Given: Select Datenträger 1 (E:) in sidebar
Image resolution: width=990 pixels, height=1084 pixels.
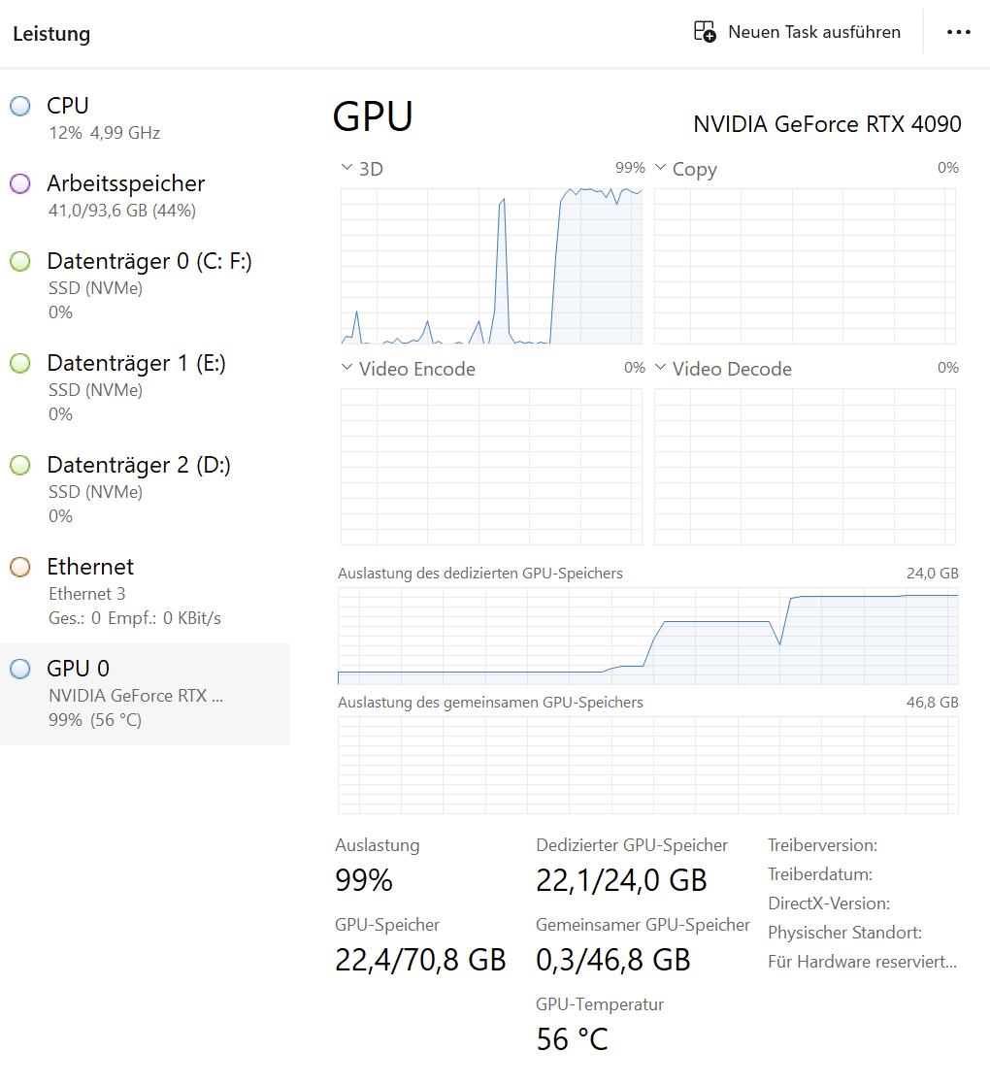Looking at the screenshot, I should pos(136,387).
